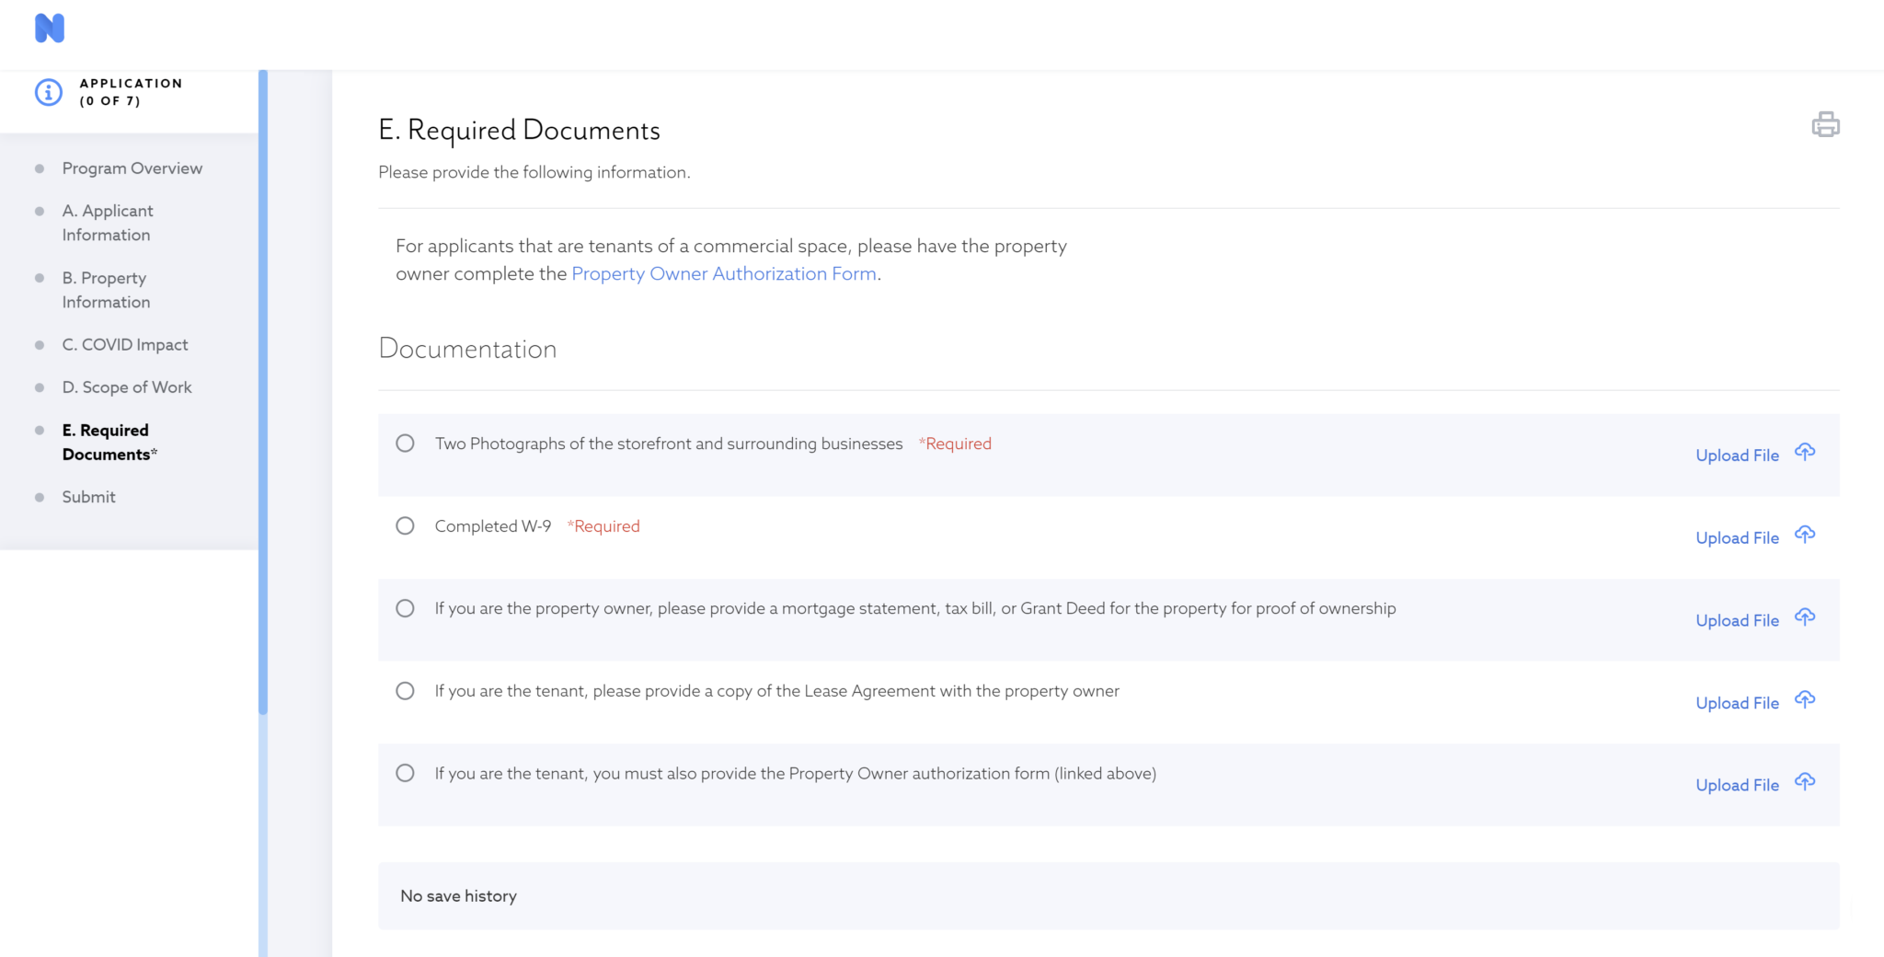
Task: Click Upload File for mortgage statement proof
Action: click(1737, 621)
